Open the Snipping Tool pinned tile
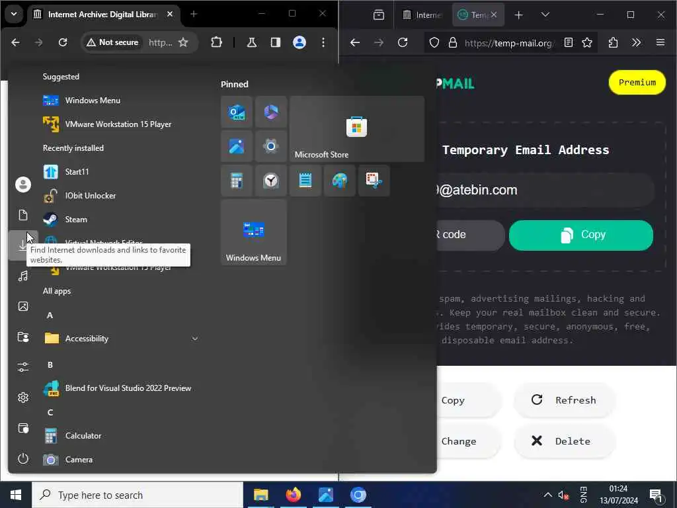This screenshot has height=508, width=677. click(x=374, y=181)
